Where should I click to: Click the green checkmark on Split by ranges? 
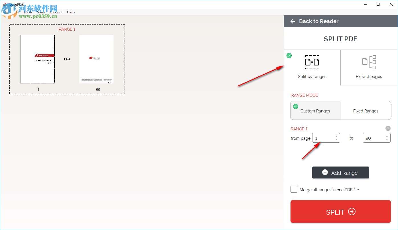[289, 56]
